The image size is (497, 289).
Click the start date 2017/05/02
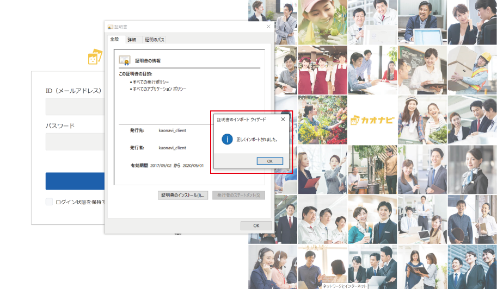tap(161, 165)
